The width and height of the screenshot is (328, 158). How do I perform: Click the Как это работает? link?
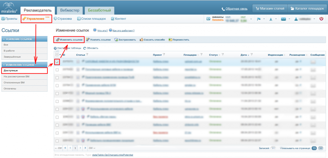coord(123,31)
